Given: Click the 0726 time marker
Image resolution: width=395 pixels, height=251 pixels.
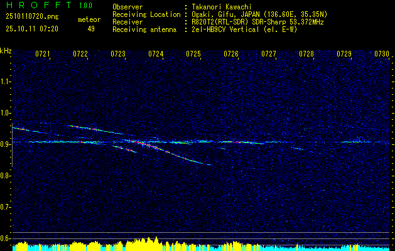Looking at the screenshot, I should 231,54.
